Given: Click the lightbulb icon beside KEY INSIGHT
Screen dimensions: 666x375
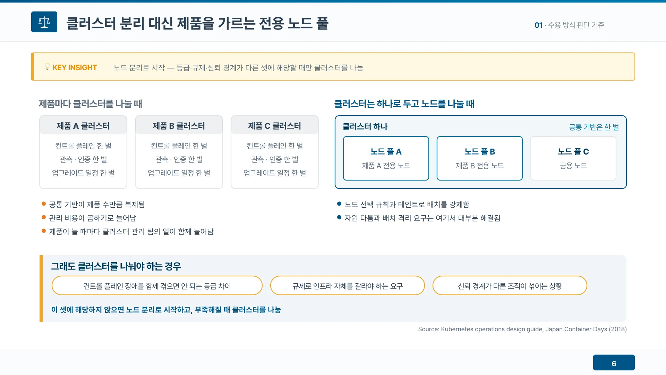Looking at the screenshot, I should 48,67.
